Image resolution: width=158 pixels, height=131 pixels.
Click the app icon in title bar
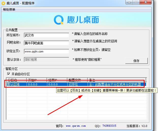point(3,3)
